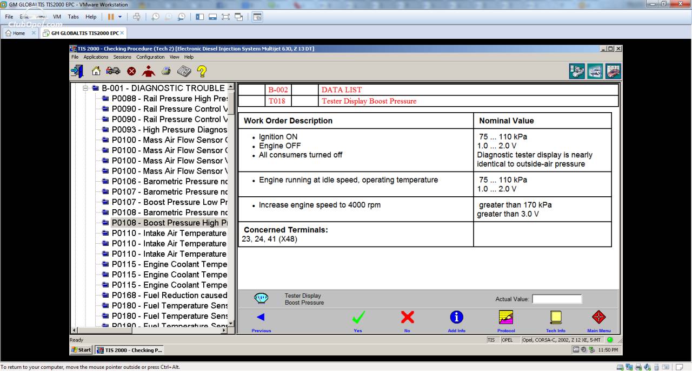The image size is (692, 371).
Task: Select P0106 Barometric Pressure tree item
Action: pyautogui.click(x=169, y=181)
